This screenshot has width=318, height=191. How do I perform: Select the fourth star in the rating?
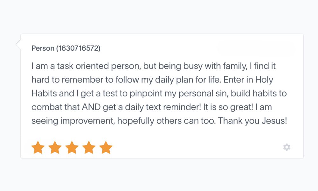[x=89, y=147]
